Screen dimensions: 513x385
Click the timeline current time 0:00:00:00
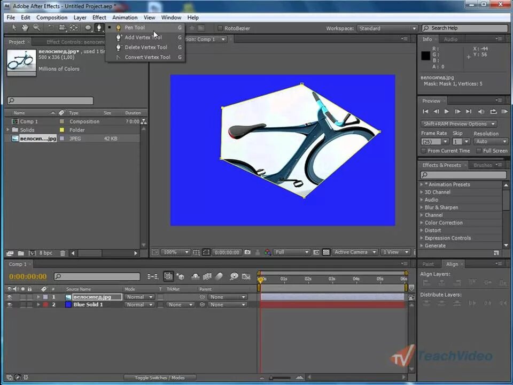click(28, 276)
